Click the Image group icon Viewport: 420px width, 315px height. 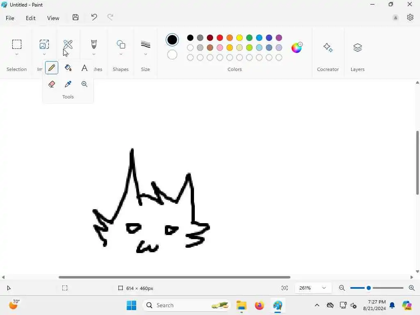(44, 44)
